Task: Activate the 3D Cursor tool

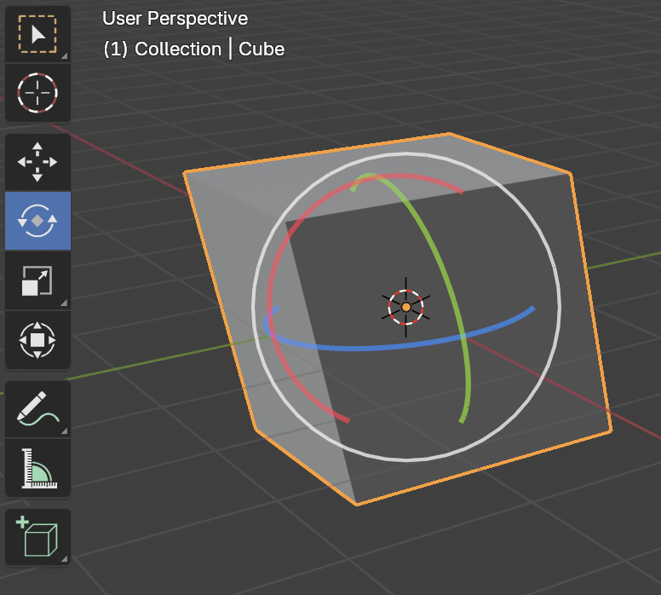Action: tap(37, 92)
